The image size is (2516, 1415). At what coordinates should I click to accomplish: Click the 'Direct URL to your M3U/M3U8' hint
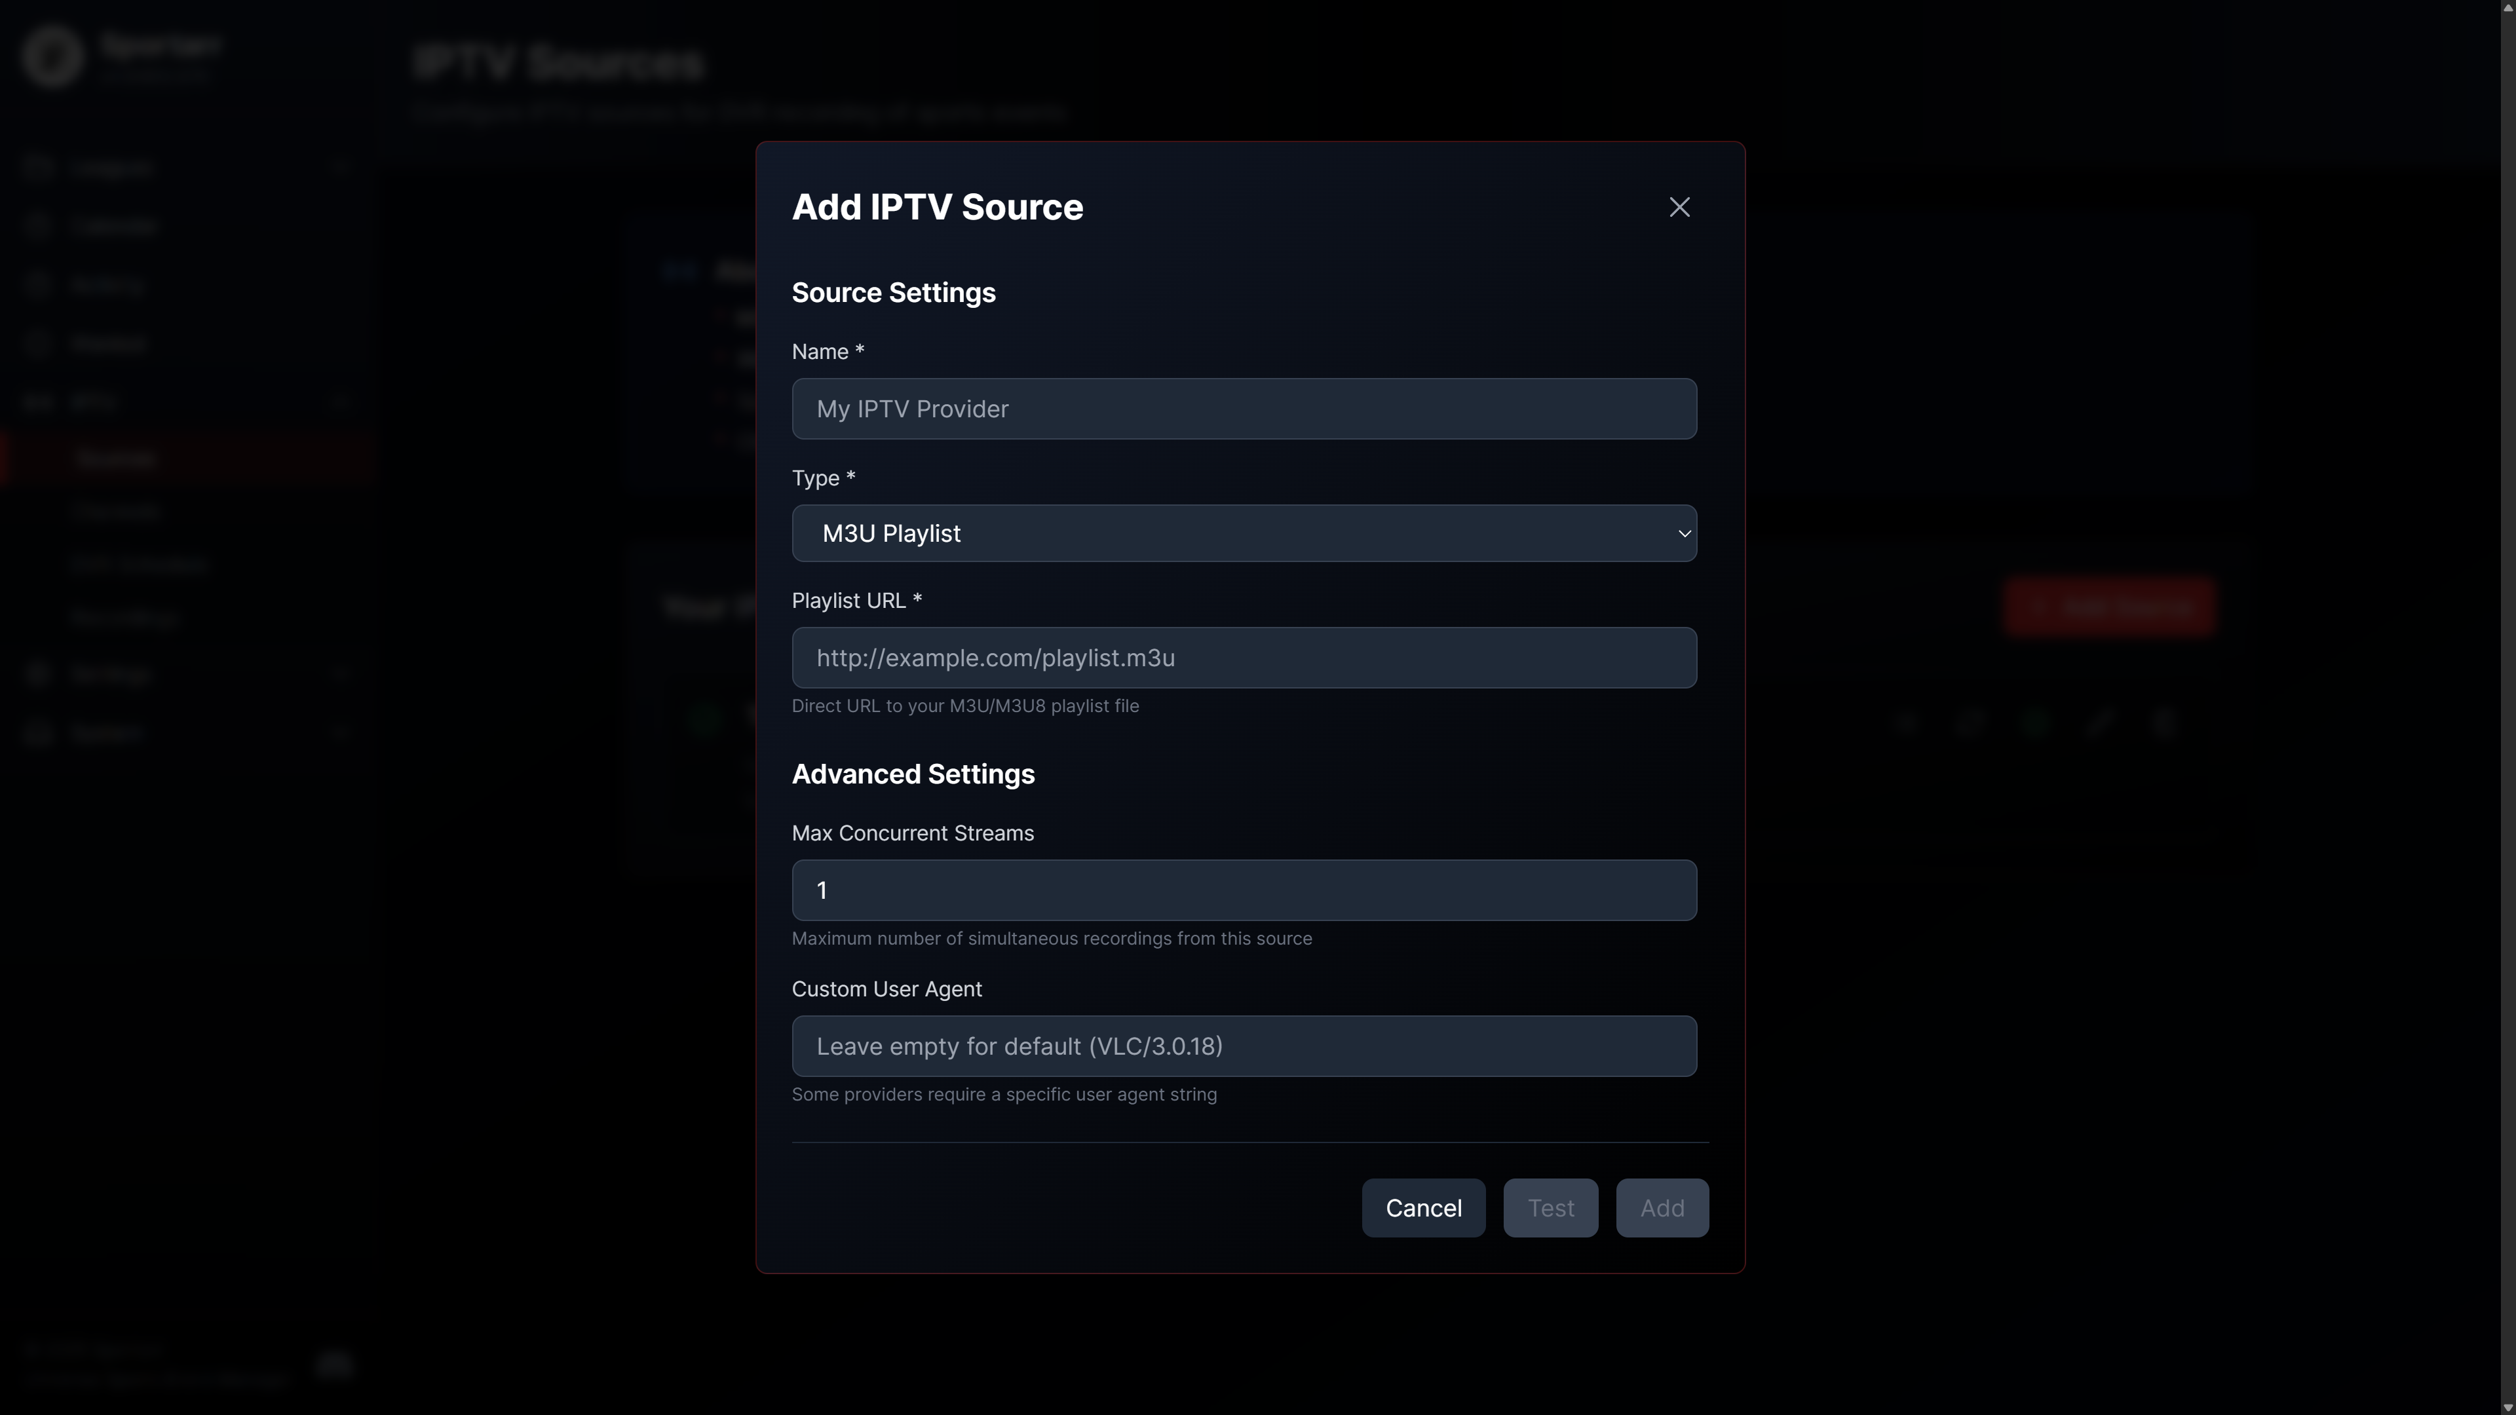[x=965, y=706]
